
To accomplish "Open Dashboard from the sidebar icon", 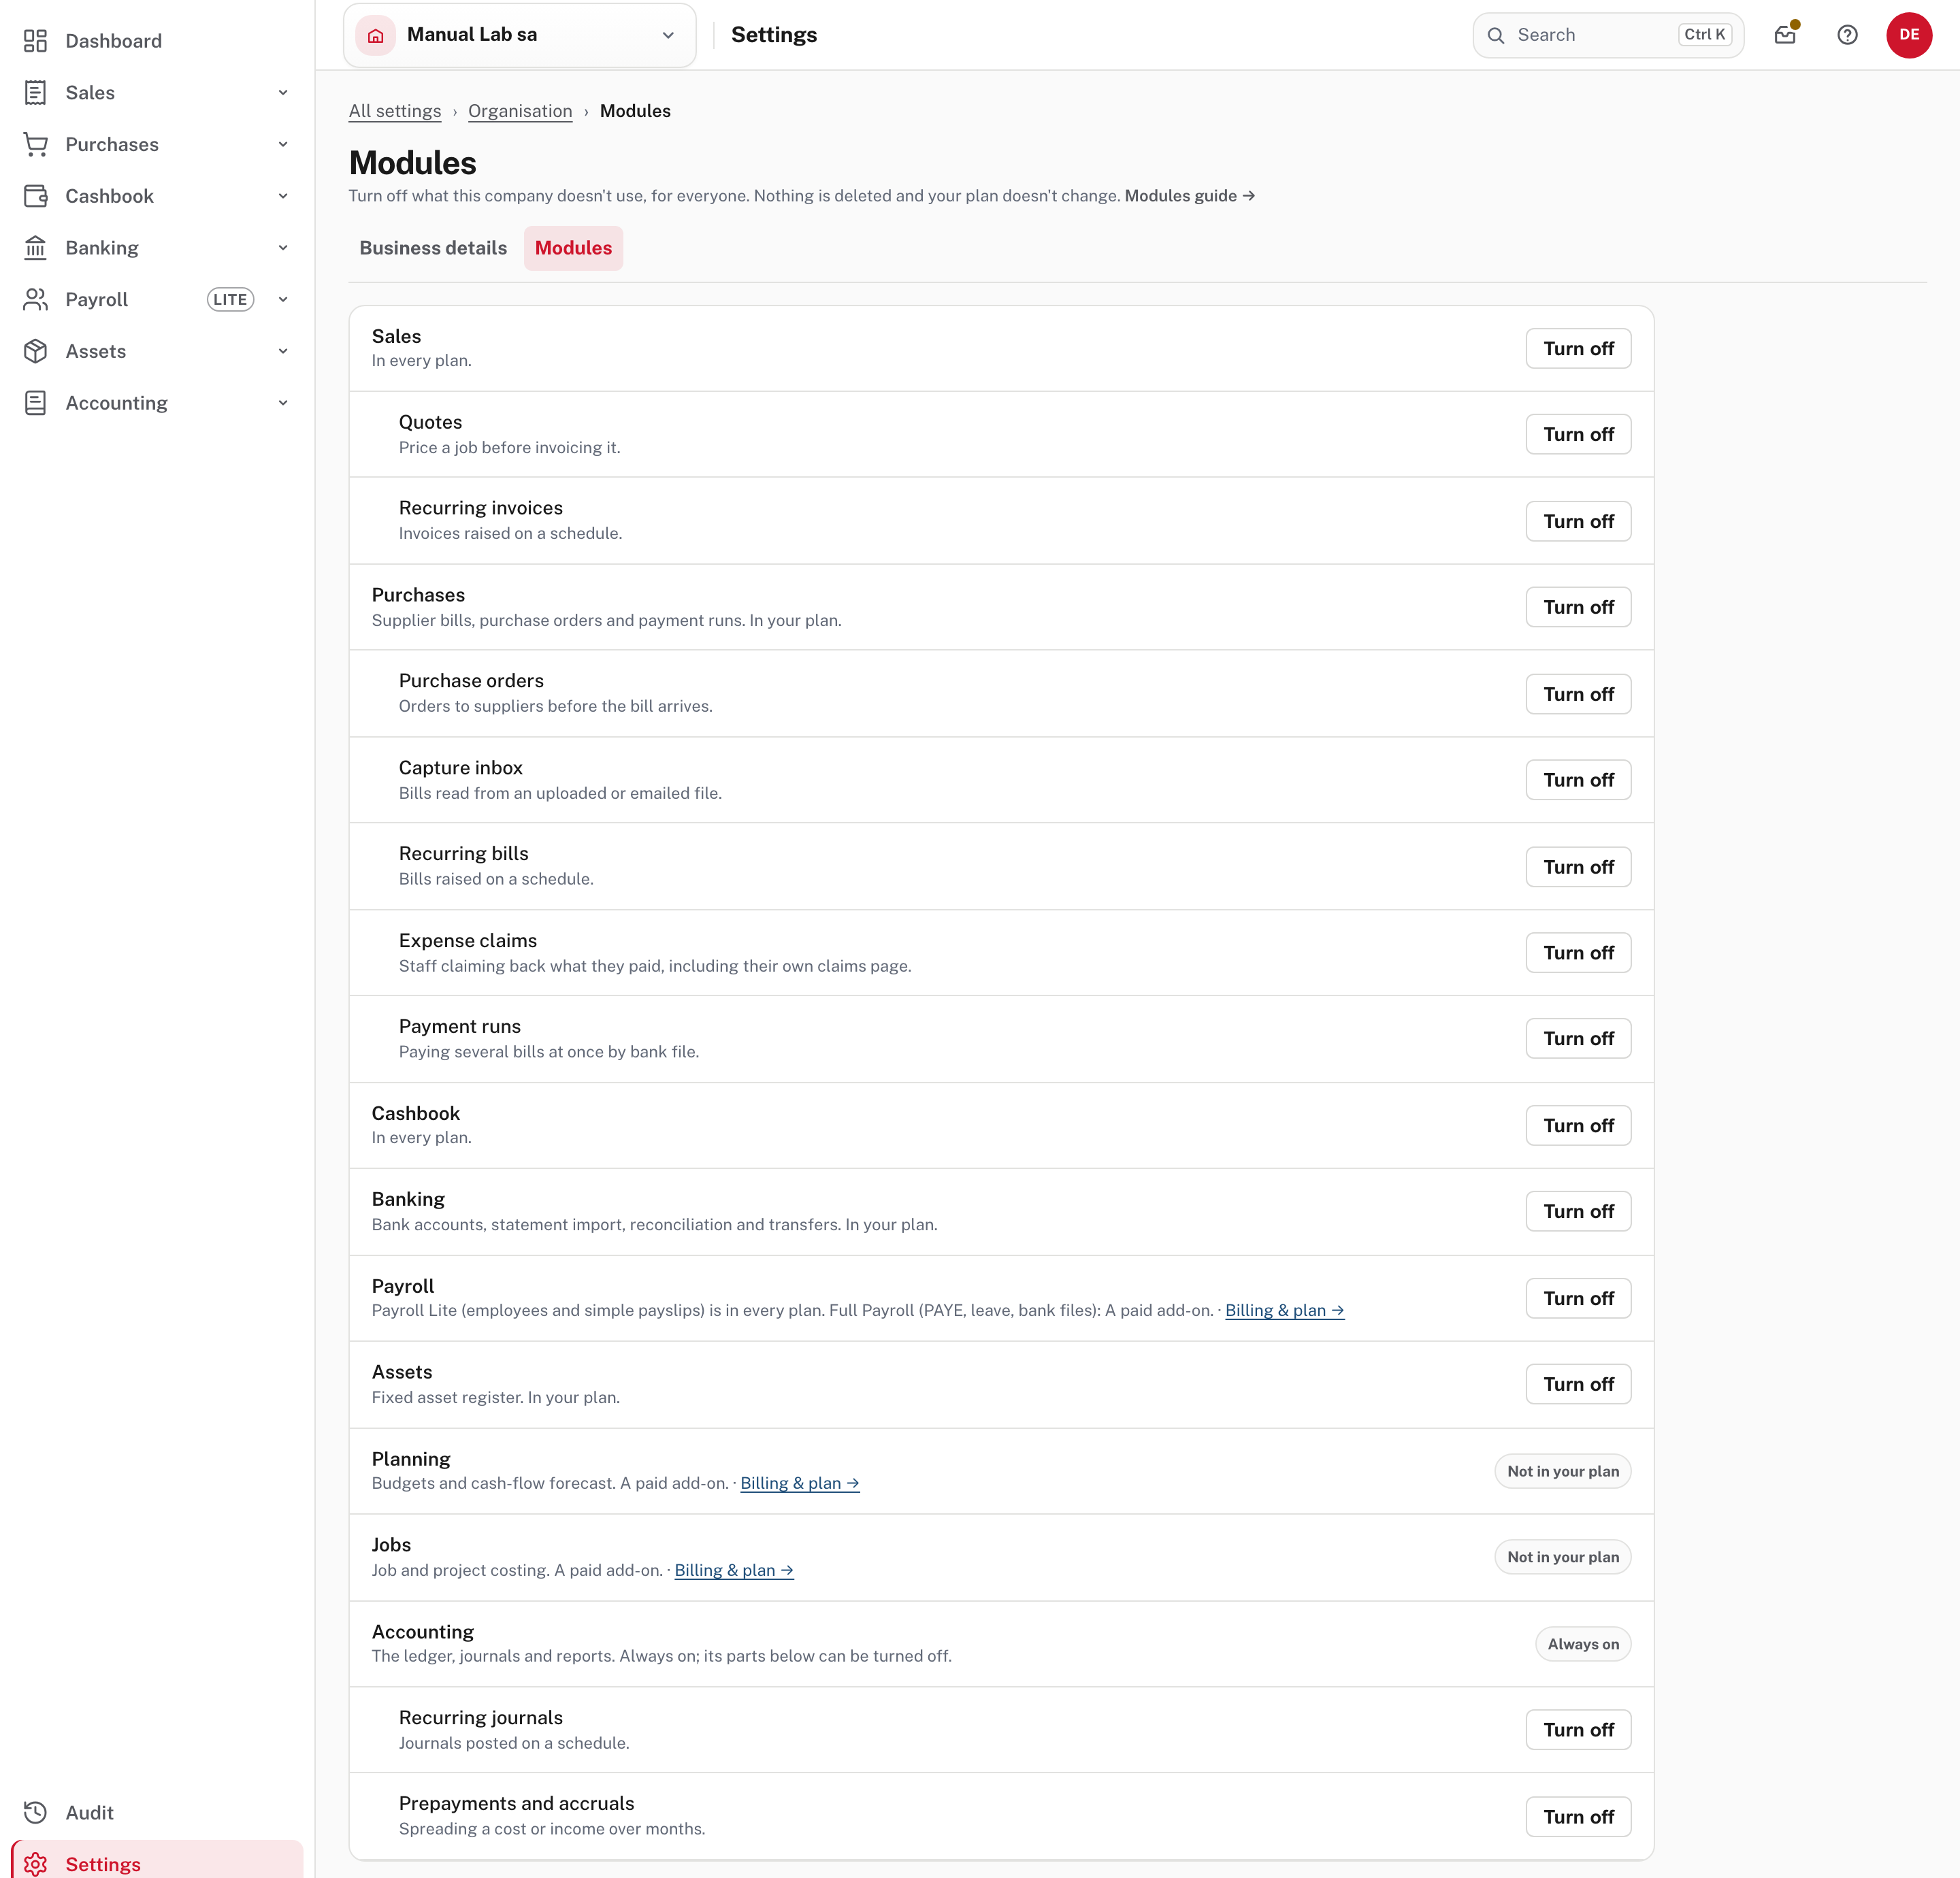I will (x=35, y=41).
